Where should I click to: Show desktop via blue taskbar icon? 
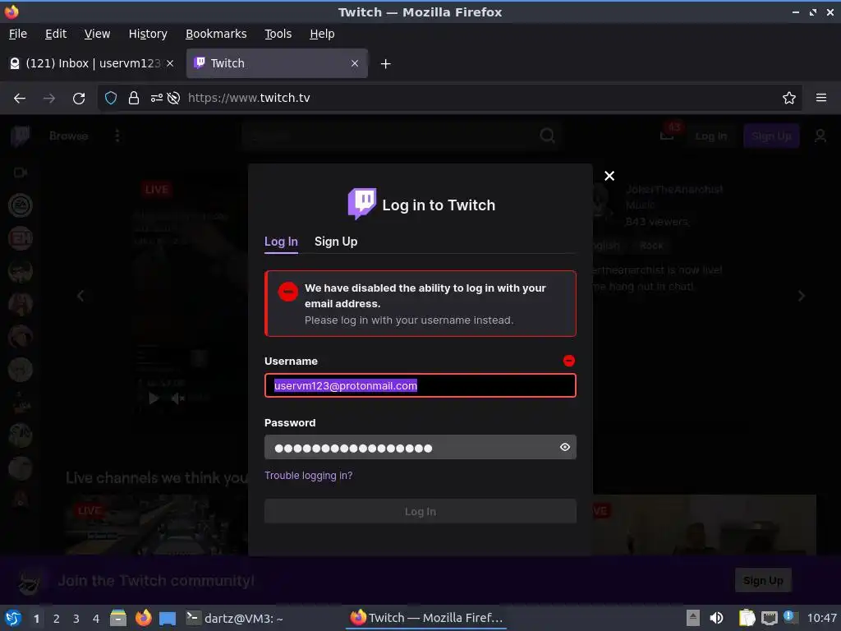click(x=168, y=619)
